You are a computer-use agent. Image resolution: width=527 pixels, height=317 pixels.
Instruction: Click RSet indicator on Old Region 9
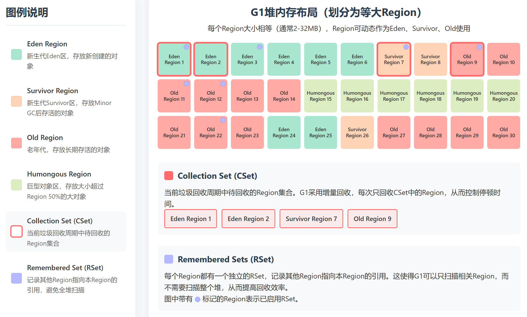(x=479, y=47)
